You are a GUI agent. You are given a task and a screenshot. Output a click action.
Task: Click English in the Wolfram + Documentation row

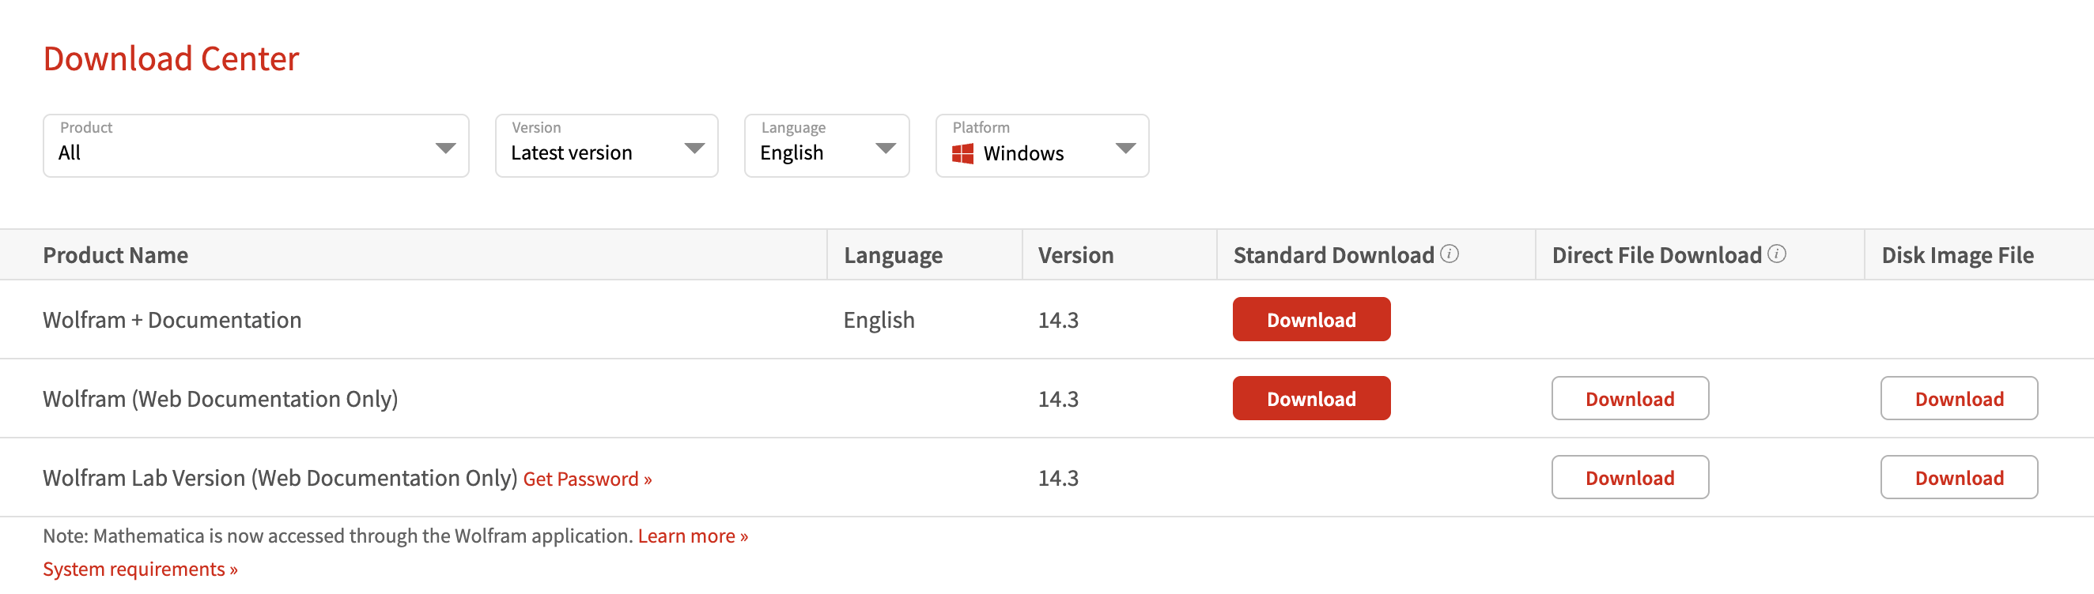pyautogui.click(x=879, y=321)
